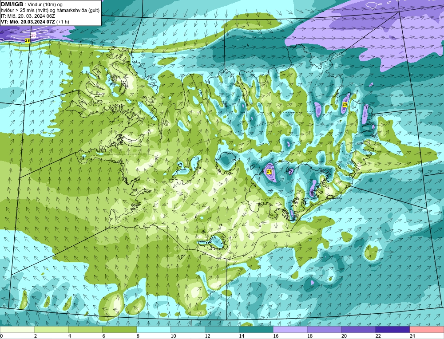This screenshot has height=339, width=444.
Task: Click the scale number 24 on the legend
Action: 412,336
